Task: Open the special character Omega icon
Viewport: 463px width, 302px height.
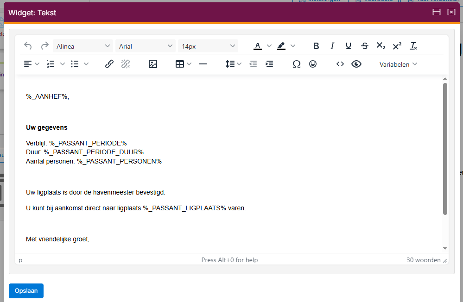Action: 296,64
